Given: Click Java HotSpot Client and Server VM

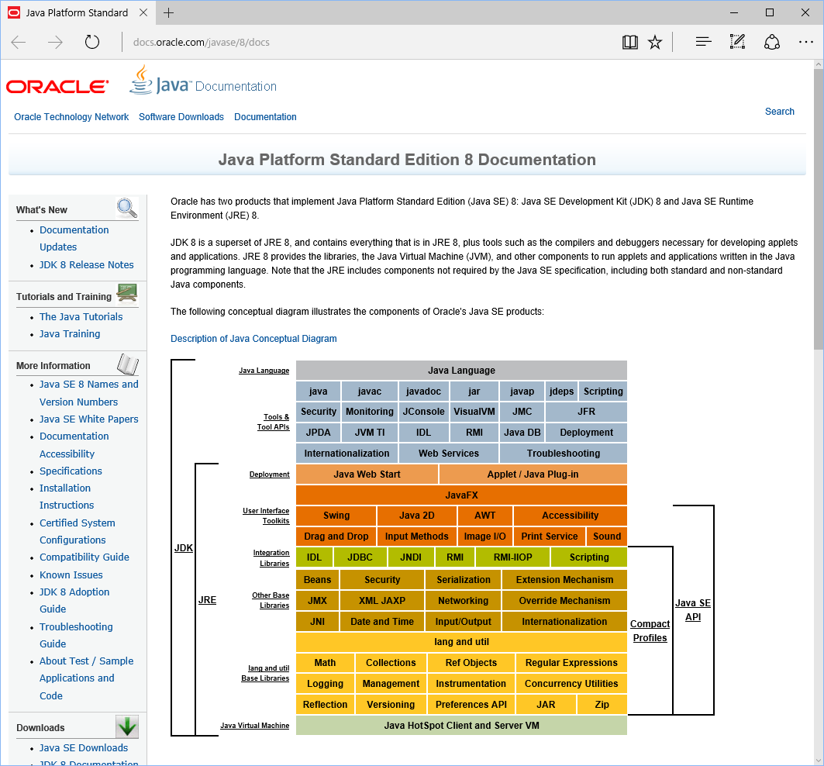Looking at the screenshot, I should [x=461, y=726].
